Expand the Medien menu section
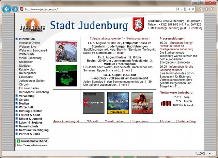Viewport: 218px width, 158px height. 22,104
